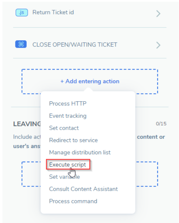Image resolution: width=179 pixels, height=223 pixels.
Task: Click the blue command symbol icon
Action: [x=21, y=44]
